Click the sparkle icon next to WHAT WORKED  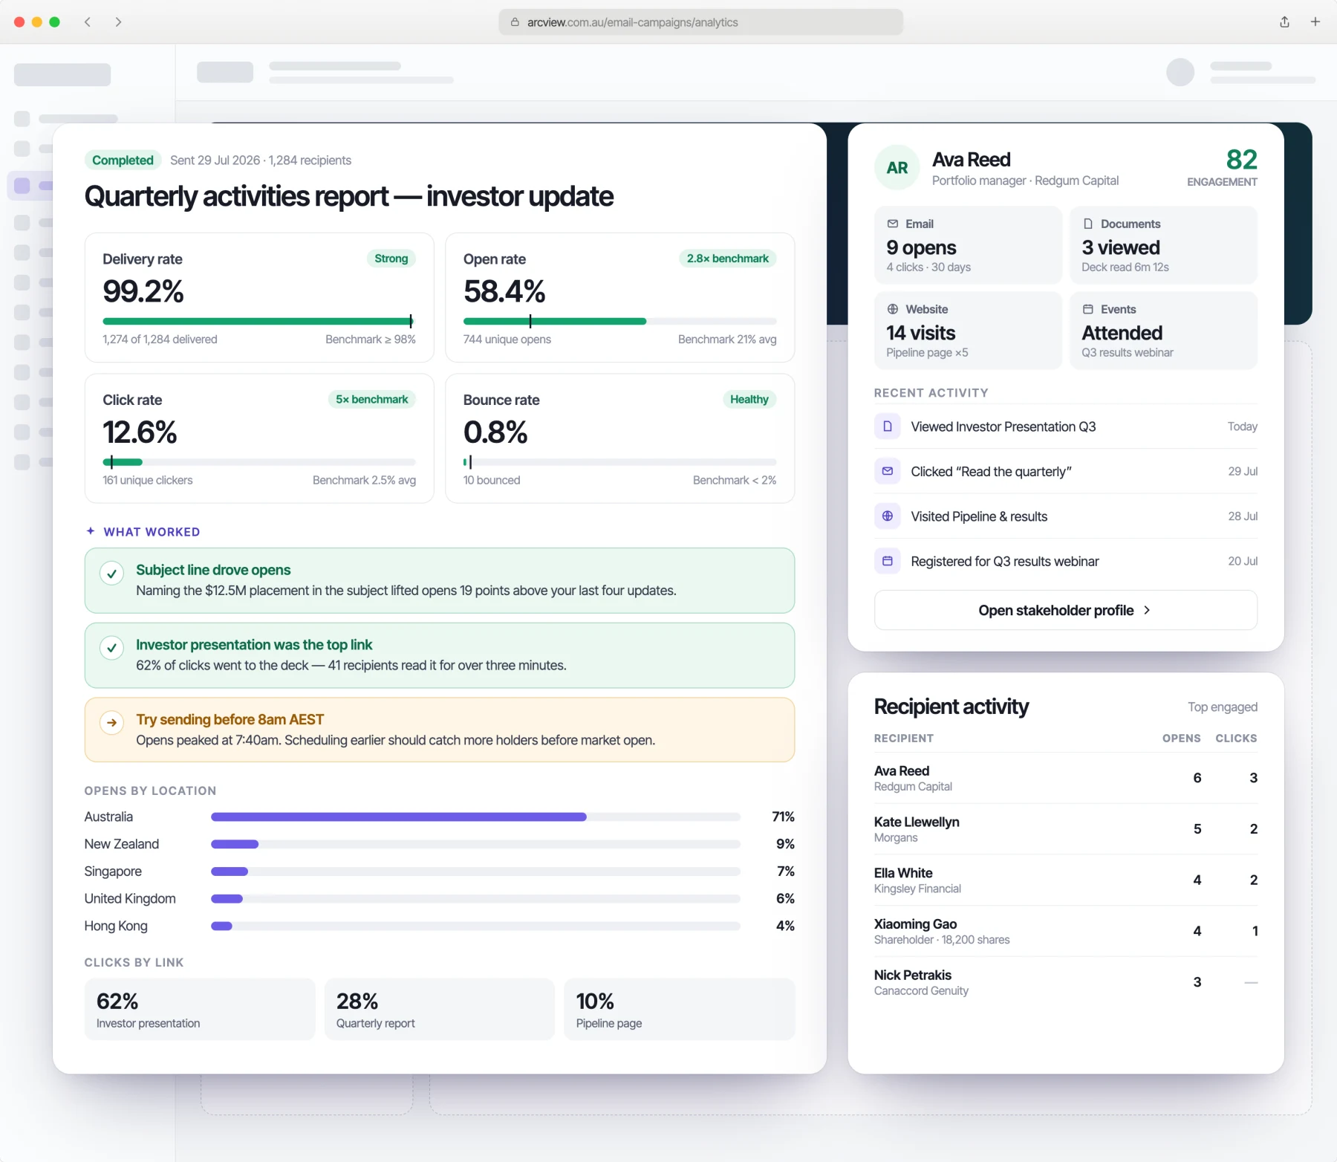[91, 531]
